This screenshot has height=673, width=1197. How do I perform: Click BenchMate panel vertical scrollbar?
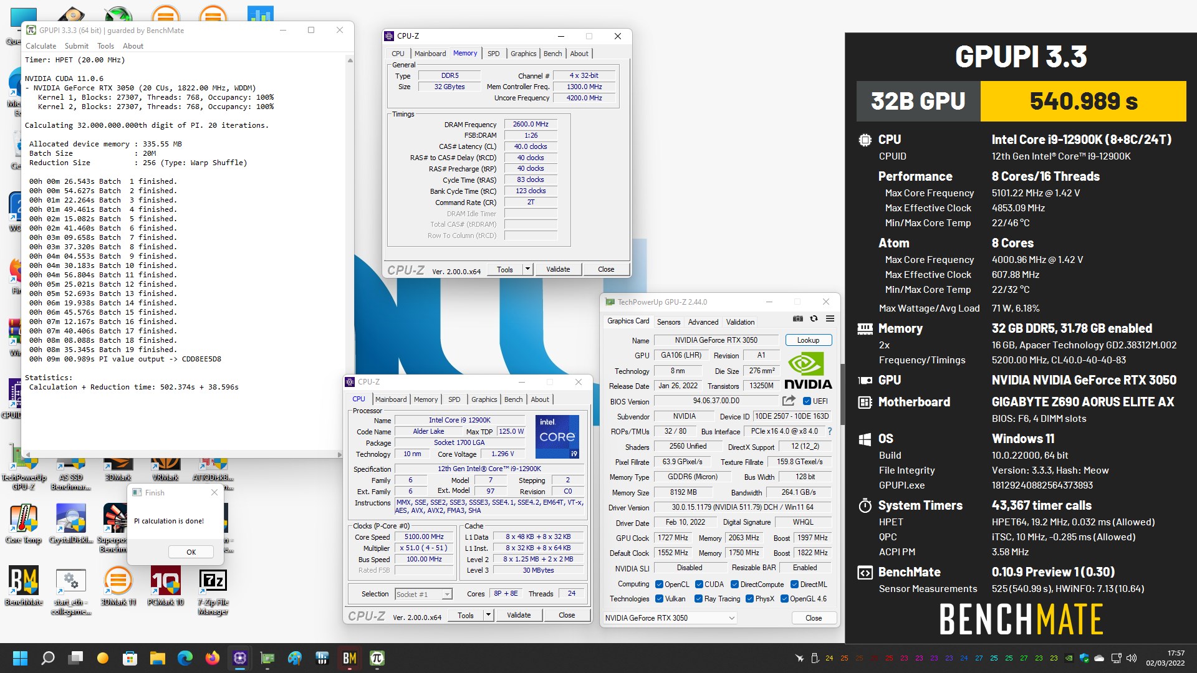pyautogui.click(x=842, y=396)
